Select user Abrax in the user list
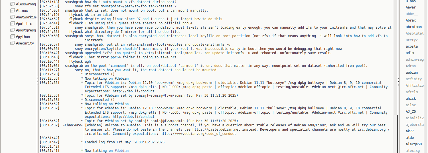The height and width of the screenshot is (153, 428). click(x=411, y=20)
